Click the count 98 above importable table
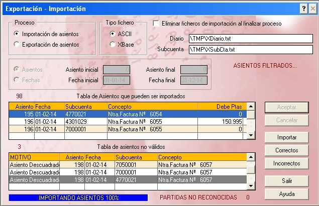319x206 pixels. 19,96
